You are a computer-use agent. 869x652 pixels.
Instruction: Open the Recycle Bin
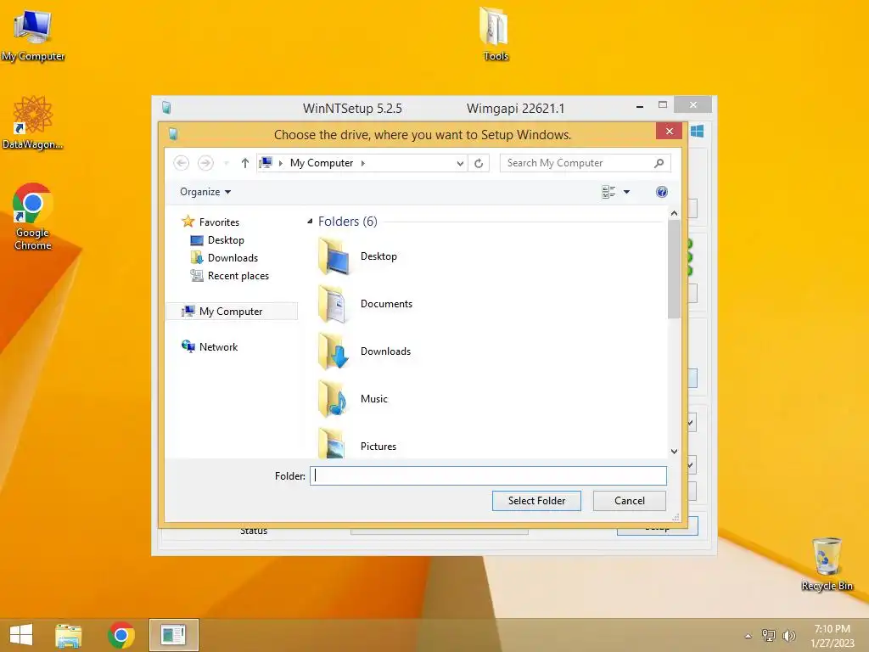[827, 564]
